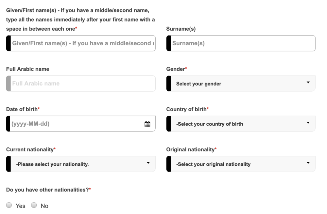Click the 'Do you have other nationalities?' label

pyautogui.click(x=47, y=190)
